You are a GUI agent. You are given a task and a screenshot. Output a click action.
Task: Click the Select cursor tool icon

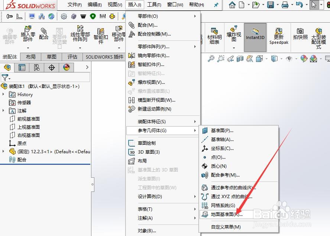tap(314, 4)
